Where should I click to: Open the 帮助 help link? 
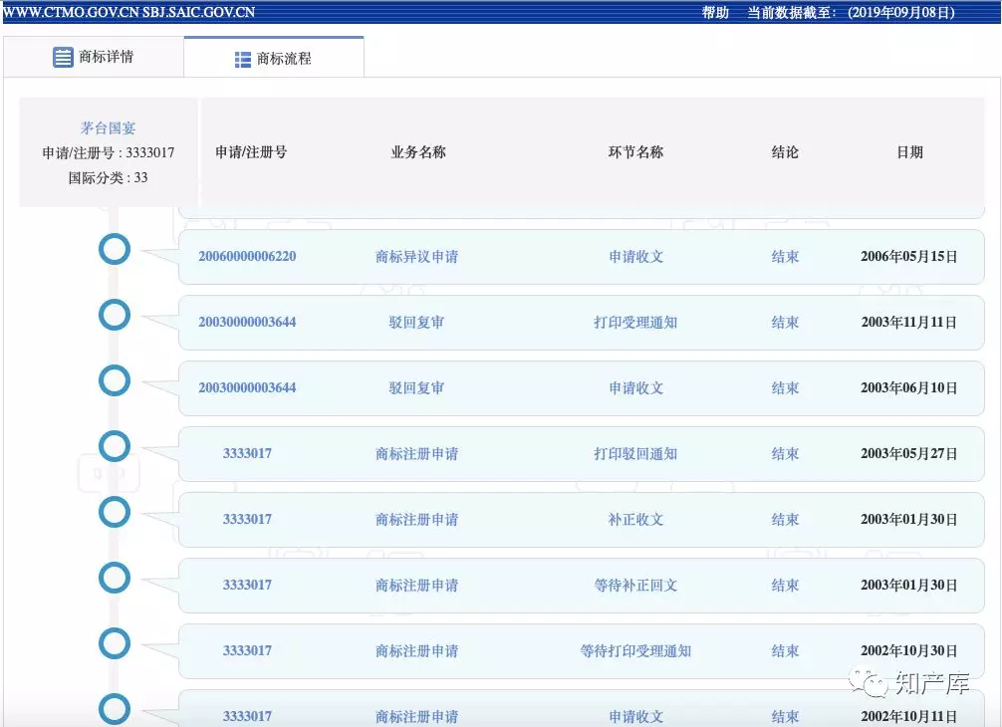coord(715,12)
